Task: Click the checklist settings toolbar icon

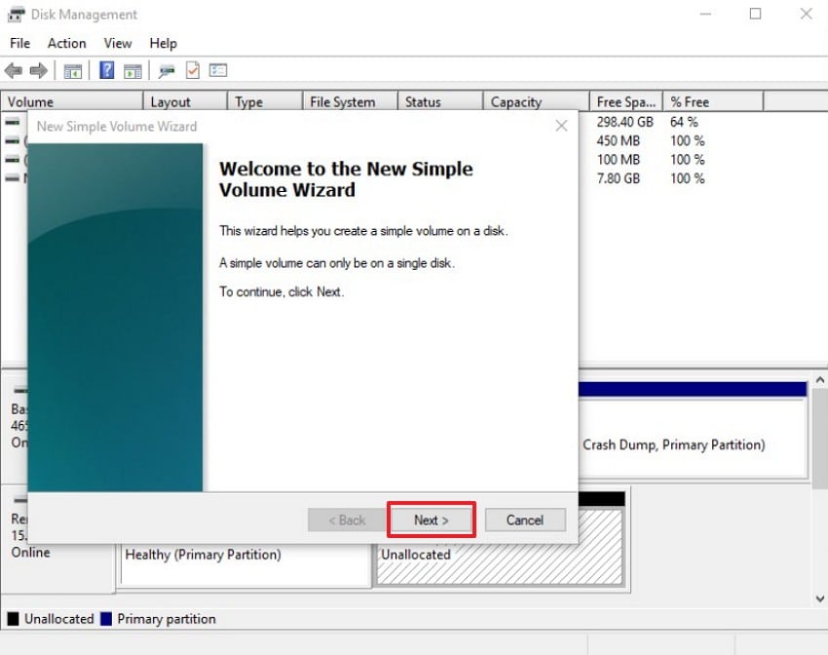Action: [x=218, y=70]
